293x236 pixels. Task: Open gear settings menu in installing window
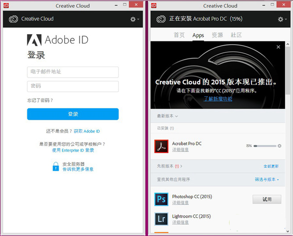pos(282,19)
